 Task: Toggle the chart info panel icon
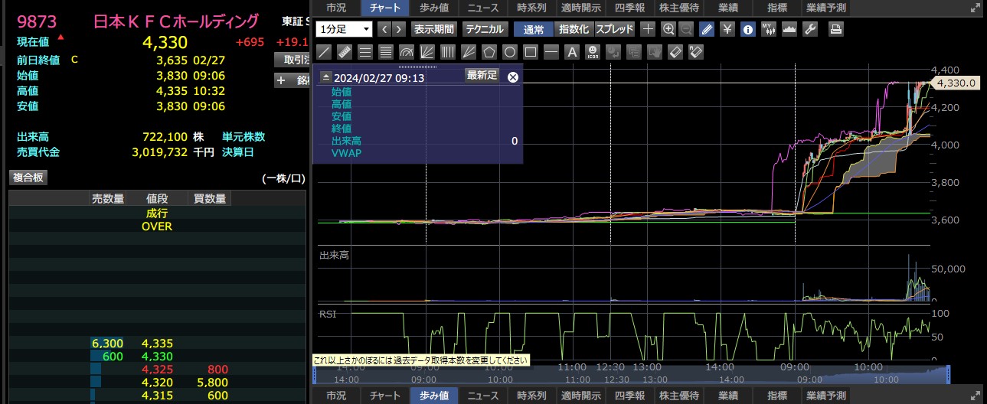click(747, 29)
